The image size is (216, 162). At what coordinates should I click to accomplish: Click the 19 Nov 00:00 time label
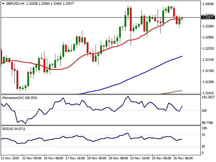(97, 158)
